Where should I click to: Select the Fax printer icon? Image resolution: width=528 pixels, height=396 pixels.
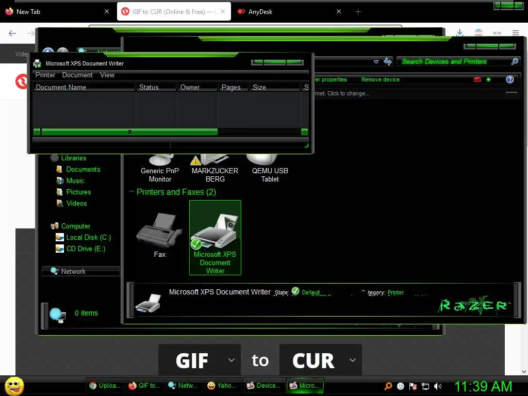pos(160,235)
